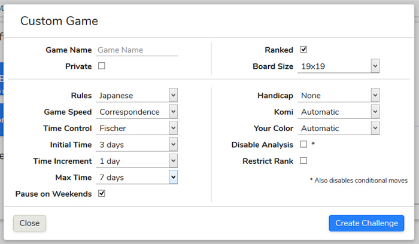Screen dimensions: 419x244
Task: Uncheck the Ranked checkbox
Action: 303,50
